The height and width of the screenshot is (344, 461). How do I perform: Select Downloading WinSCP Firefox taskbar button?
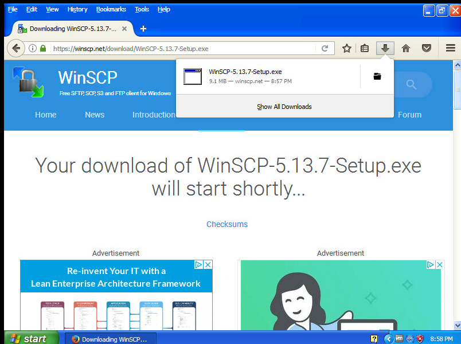[111, 339]
